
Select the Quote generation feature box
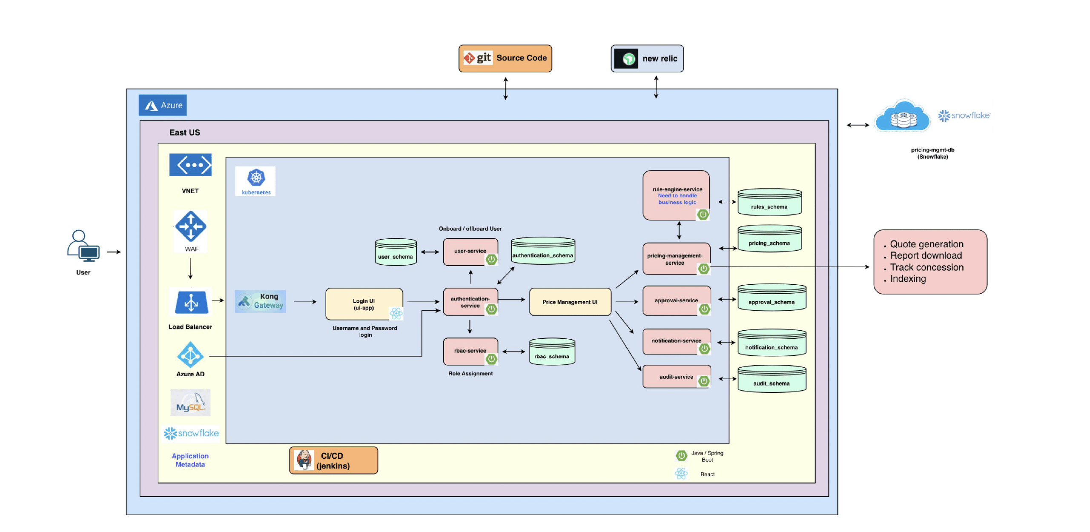point(930,261)
